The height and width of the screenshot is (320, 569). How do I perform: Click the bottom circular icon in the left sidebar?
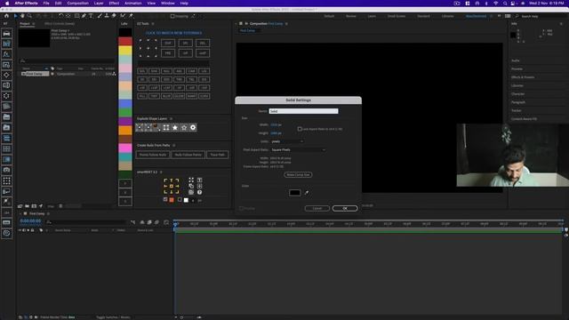(6, 233)
